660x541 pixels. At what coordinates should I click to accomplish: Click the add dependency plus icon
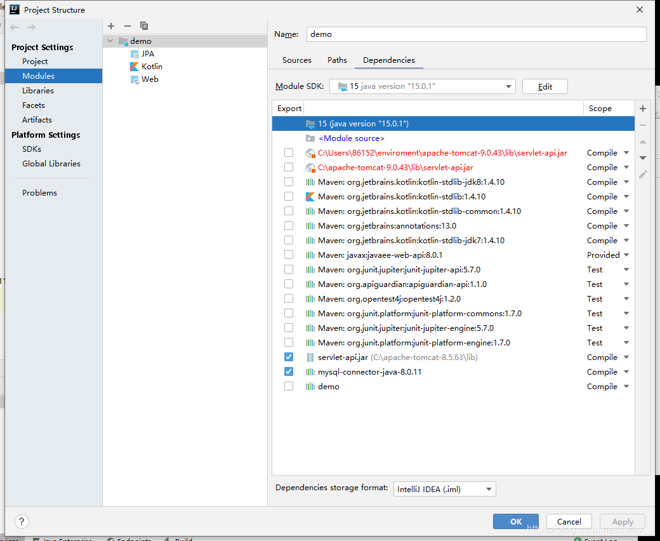643,109
